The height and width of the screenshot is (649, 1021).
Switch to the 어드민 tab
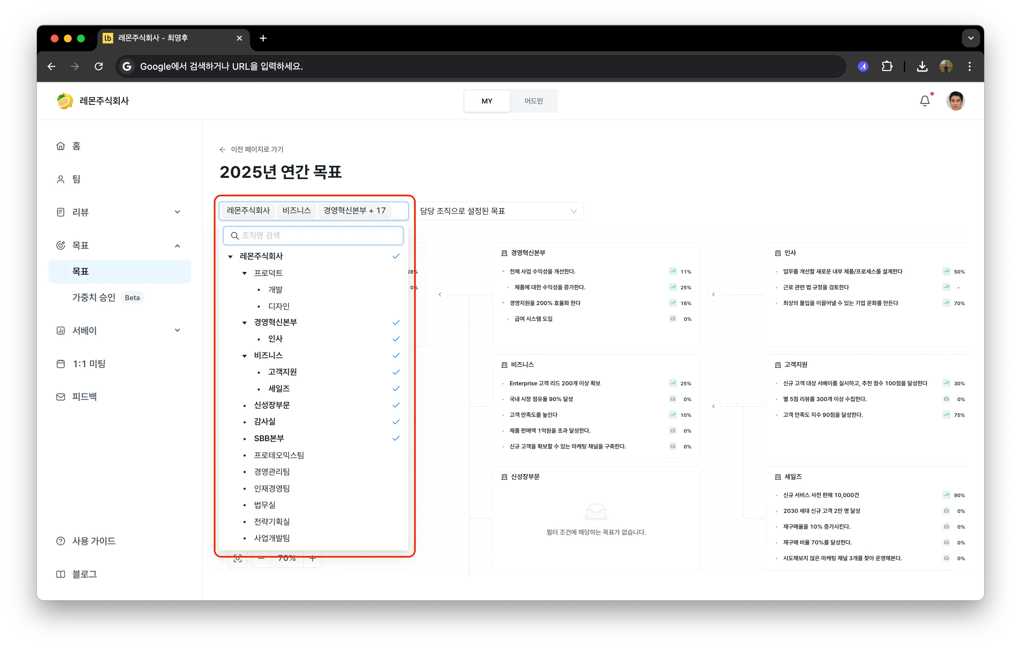coord(534,101)
